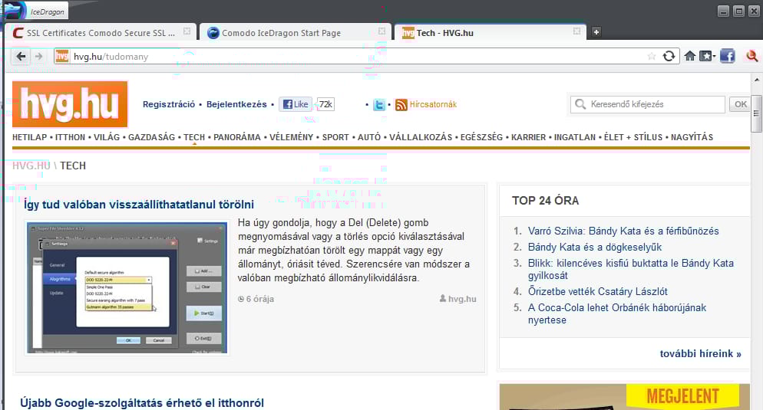Close the SSL Certificates tab
Screen dimensions: 763x410
(x=187, y=31)
